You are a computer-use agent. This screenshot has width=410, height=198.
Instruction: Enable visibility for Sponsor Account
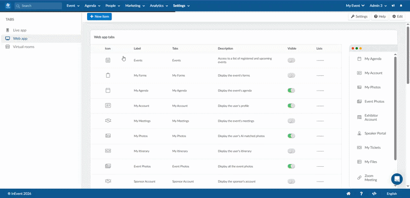291,181
